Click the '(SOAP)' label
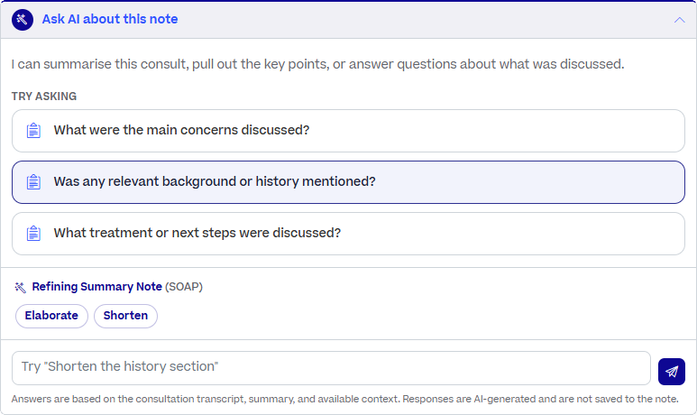The height and width of the screenshot is (415, 697). coord(184,287)
